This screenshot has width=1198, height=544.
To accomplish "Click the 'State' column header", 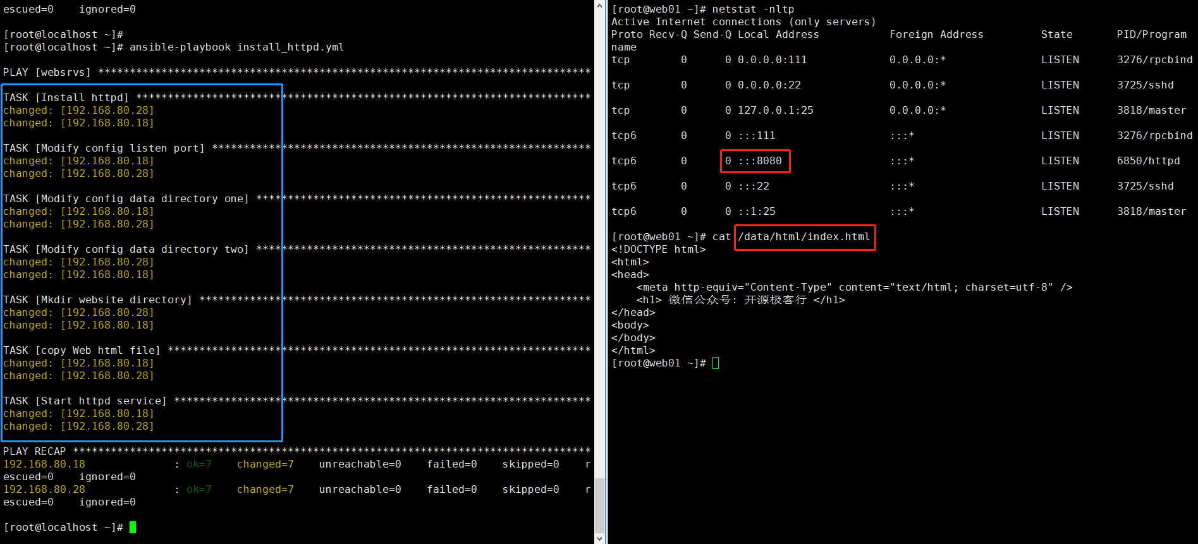I will 1057,35.
